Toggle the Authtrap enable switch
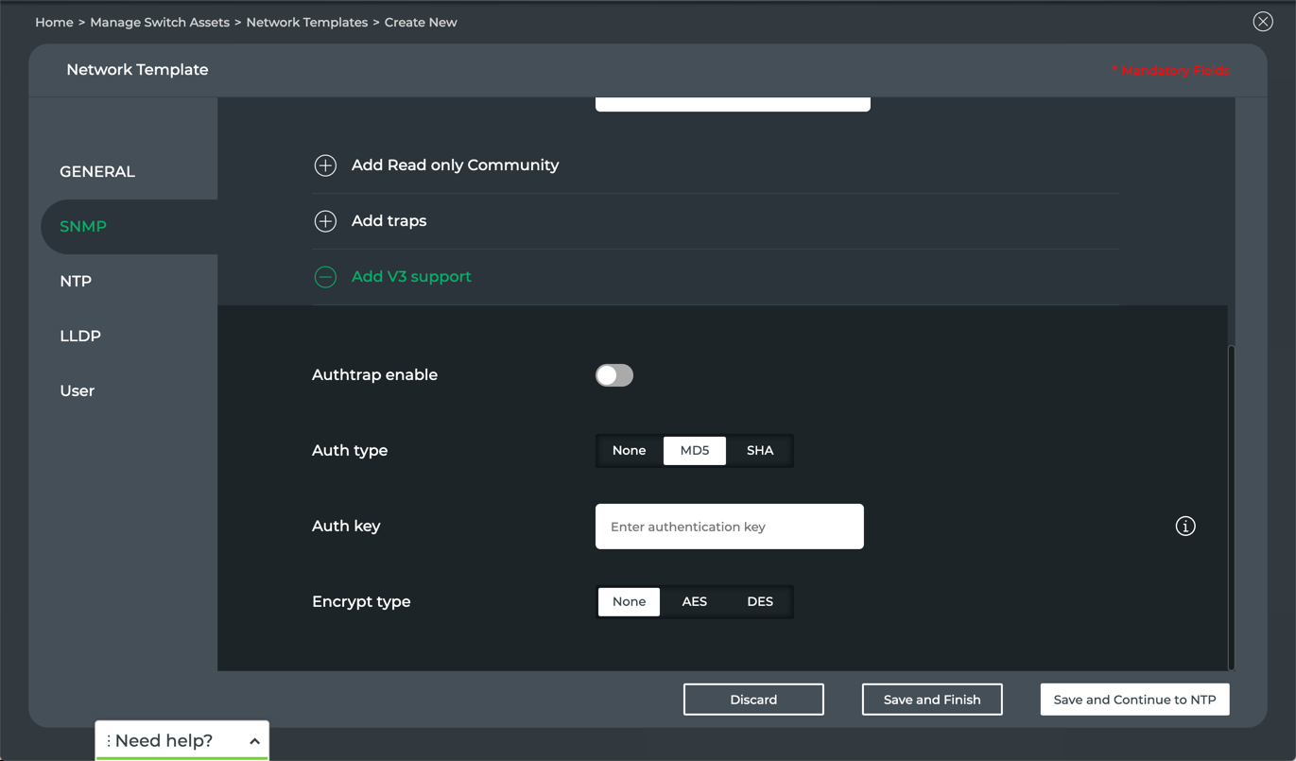This screenshot has height=761, width=1296. (614, 375)
